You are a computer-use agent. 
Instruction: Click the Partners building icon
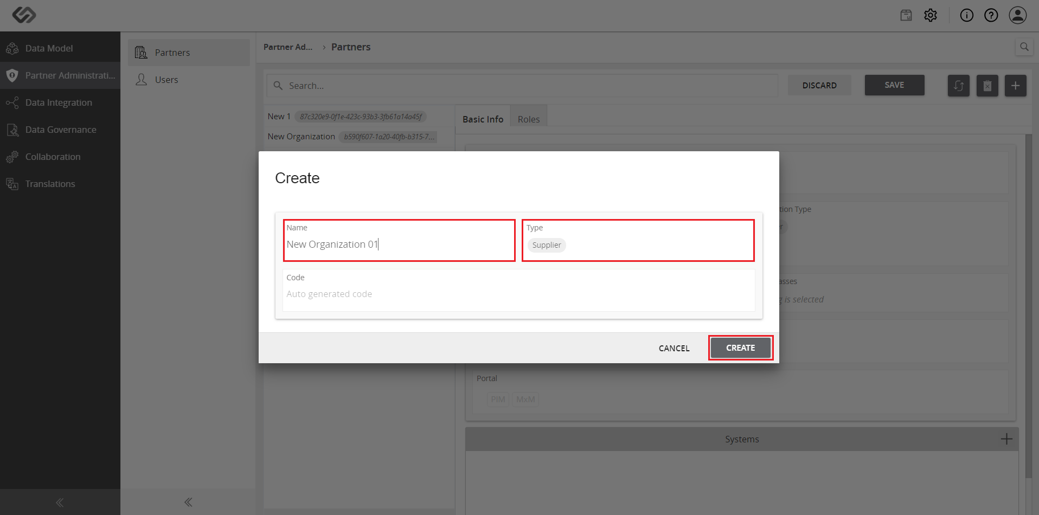point(141,53)
